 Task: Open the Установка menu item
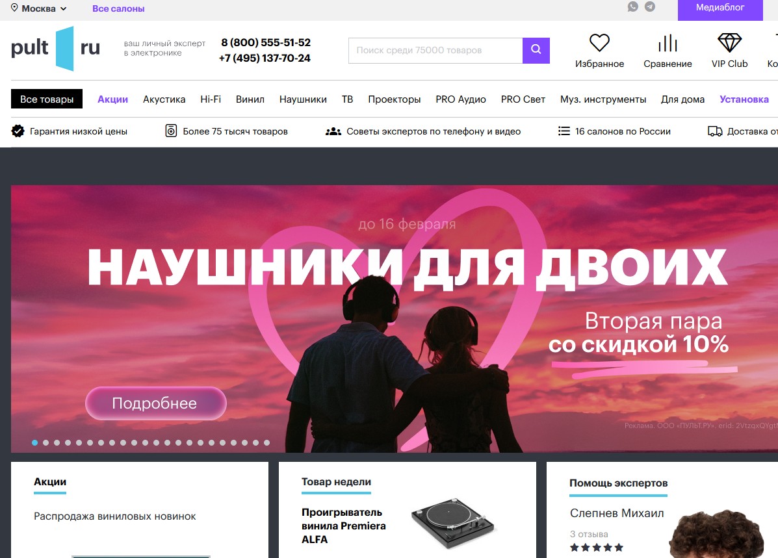[x=744, y=99]
